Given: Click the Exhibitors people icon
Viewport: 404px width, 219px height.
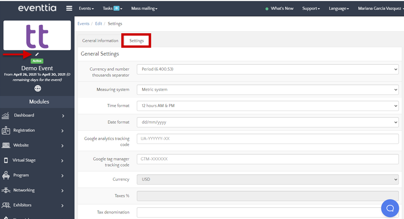Looking at the screenshot, I should click(6, 205).
